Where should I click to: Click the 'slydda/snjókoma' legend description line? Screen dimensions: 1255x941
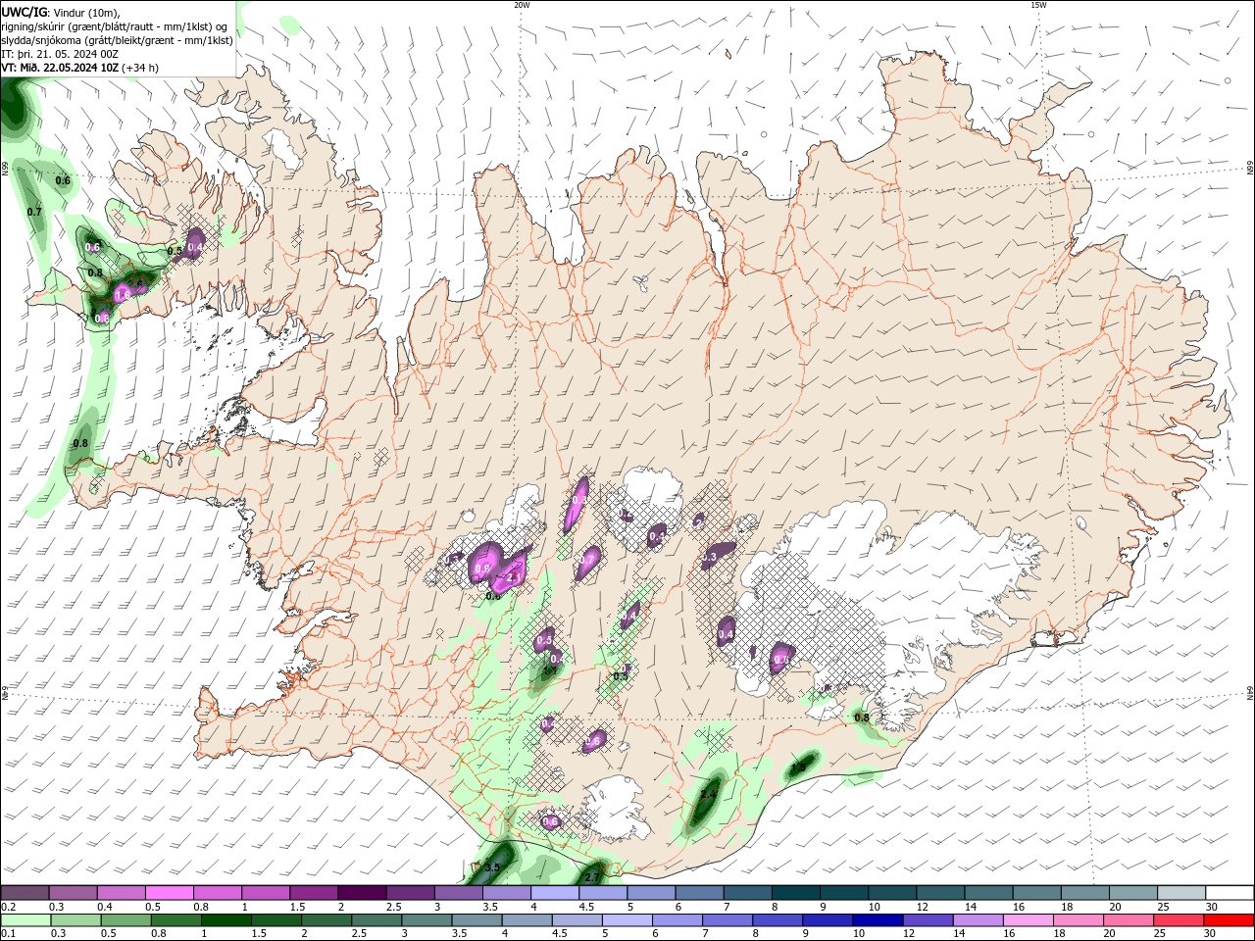118,40
